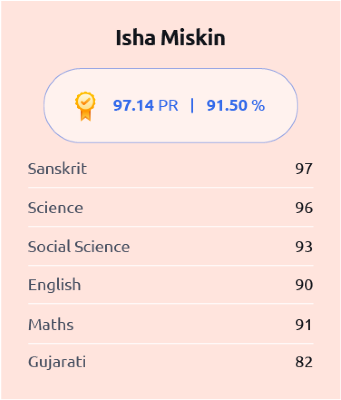341x400 pixels.
Task: Click the English subject label
Action: (54, 285)
